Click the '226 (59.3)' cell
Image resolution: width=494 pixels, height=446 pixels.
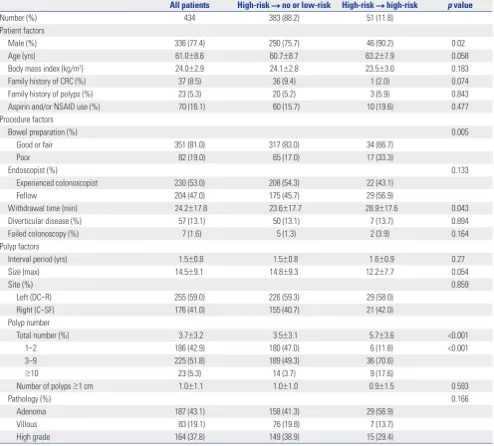tap(284, 298)
